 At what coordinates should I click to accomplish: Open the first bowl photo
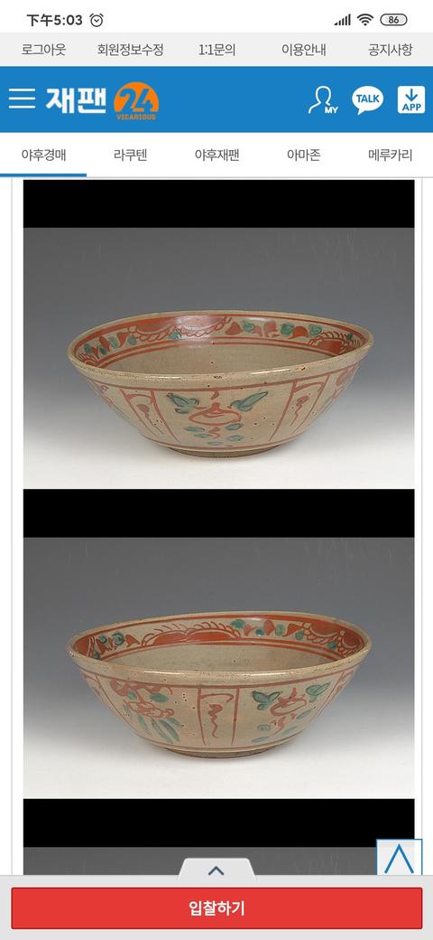[x=219, y=357]
